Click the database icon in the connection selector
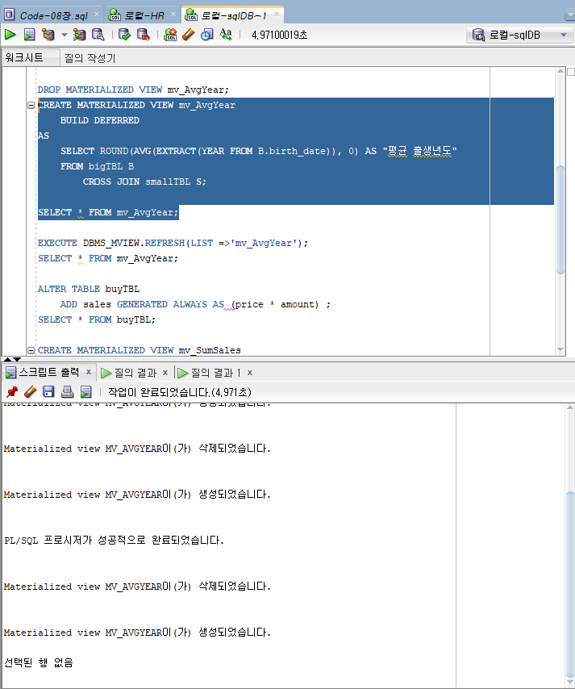Viewport: 575px width, 689px height. (x=478, y=35)
